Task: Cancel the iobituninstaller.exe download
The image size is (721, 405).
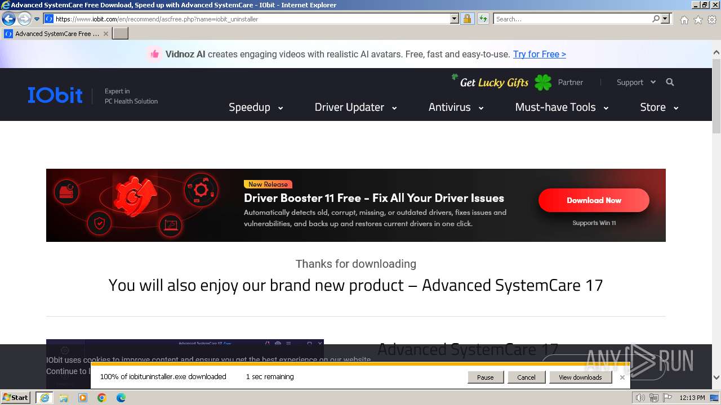Action: click(x=526, y=377)
